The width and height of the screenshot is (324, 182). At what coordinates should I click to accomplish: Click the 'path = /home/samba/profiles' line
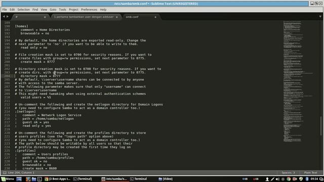point(48,158)
